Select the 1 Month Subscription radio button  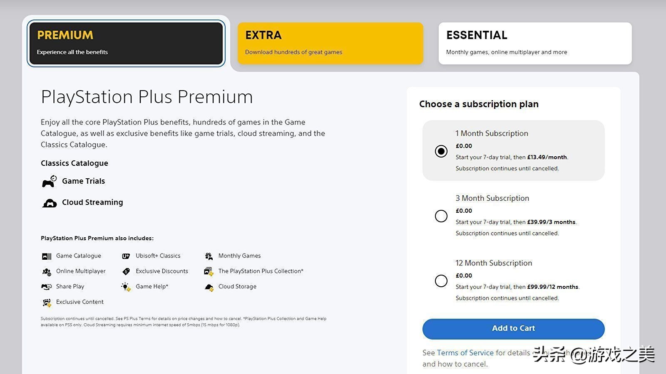(441, 151)
